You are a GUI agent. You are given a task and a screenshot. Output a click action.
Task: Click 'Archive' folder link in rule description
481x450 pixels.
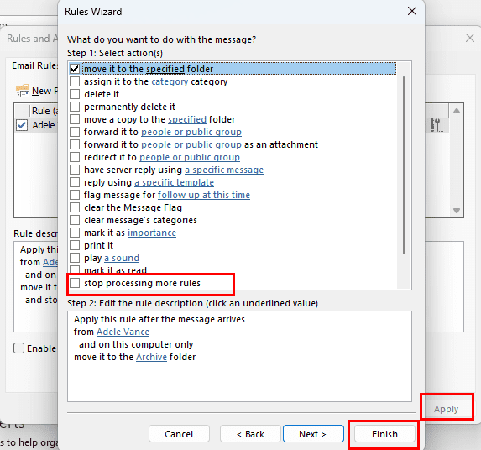coord(151,357)
